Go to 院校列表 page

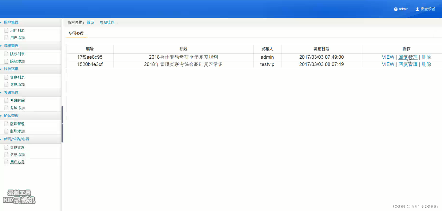(17, 54)
